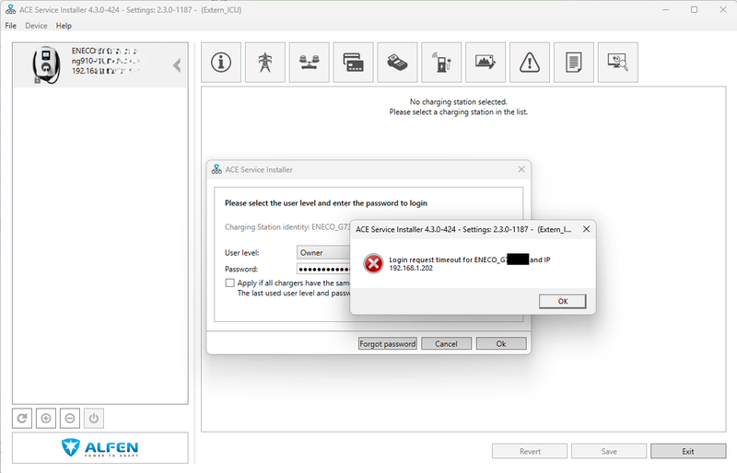Close the login timeout error dialog
737x473 pixels.
coord(586,229)
